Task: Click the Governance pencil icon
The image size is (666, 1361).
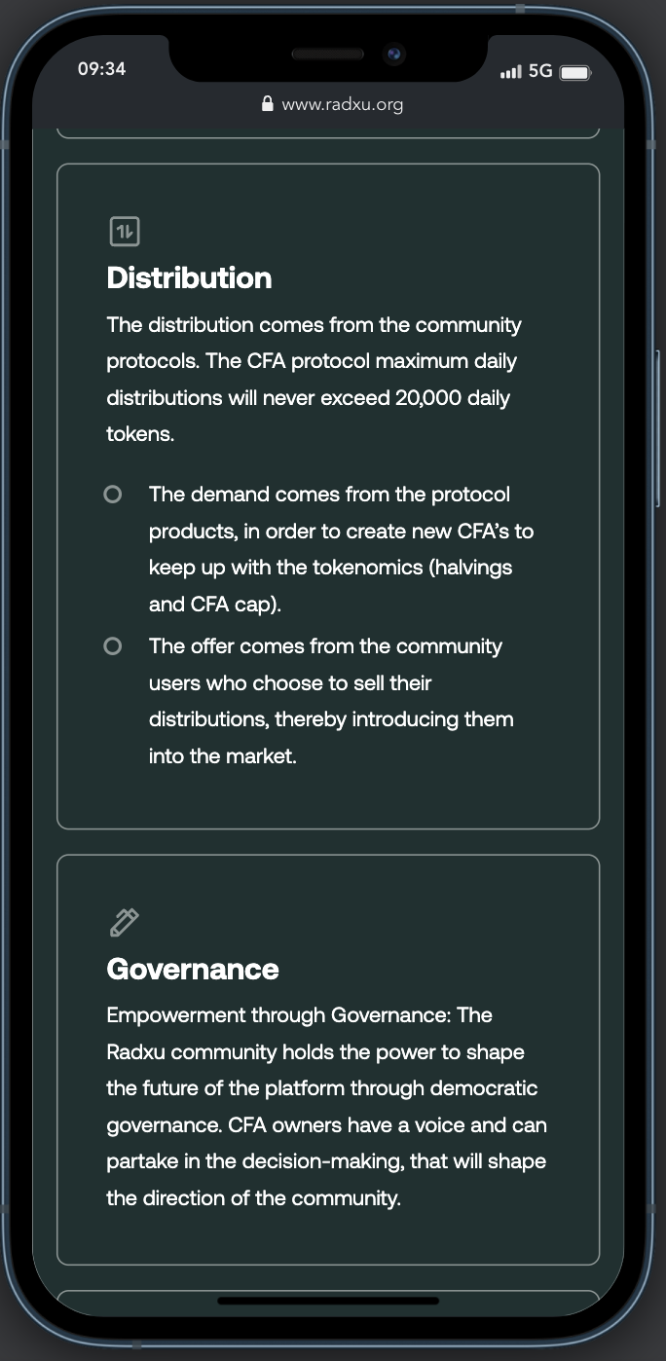Action: click(x=125, y=922)
